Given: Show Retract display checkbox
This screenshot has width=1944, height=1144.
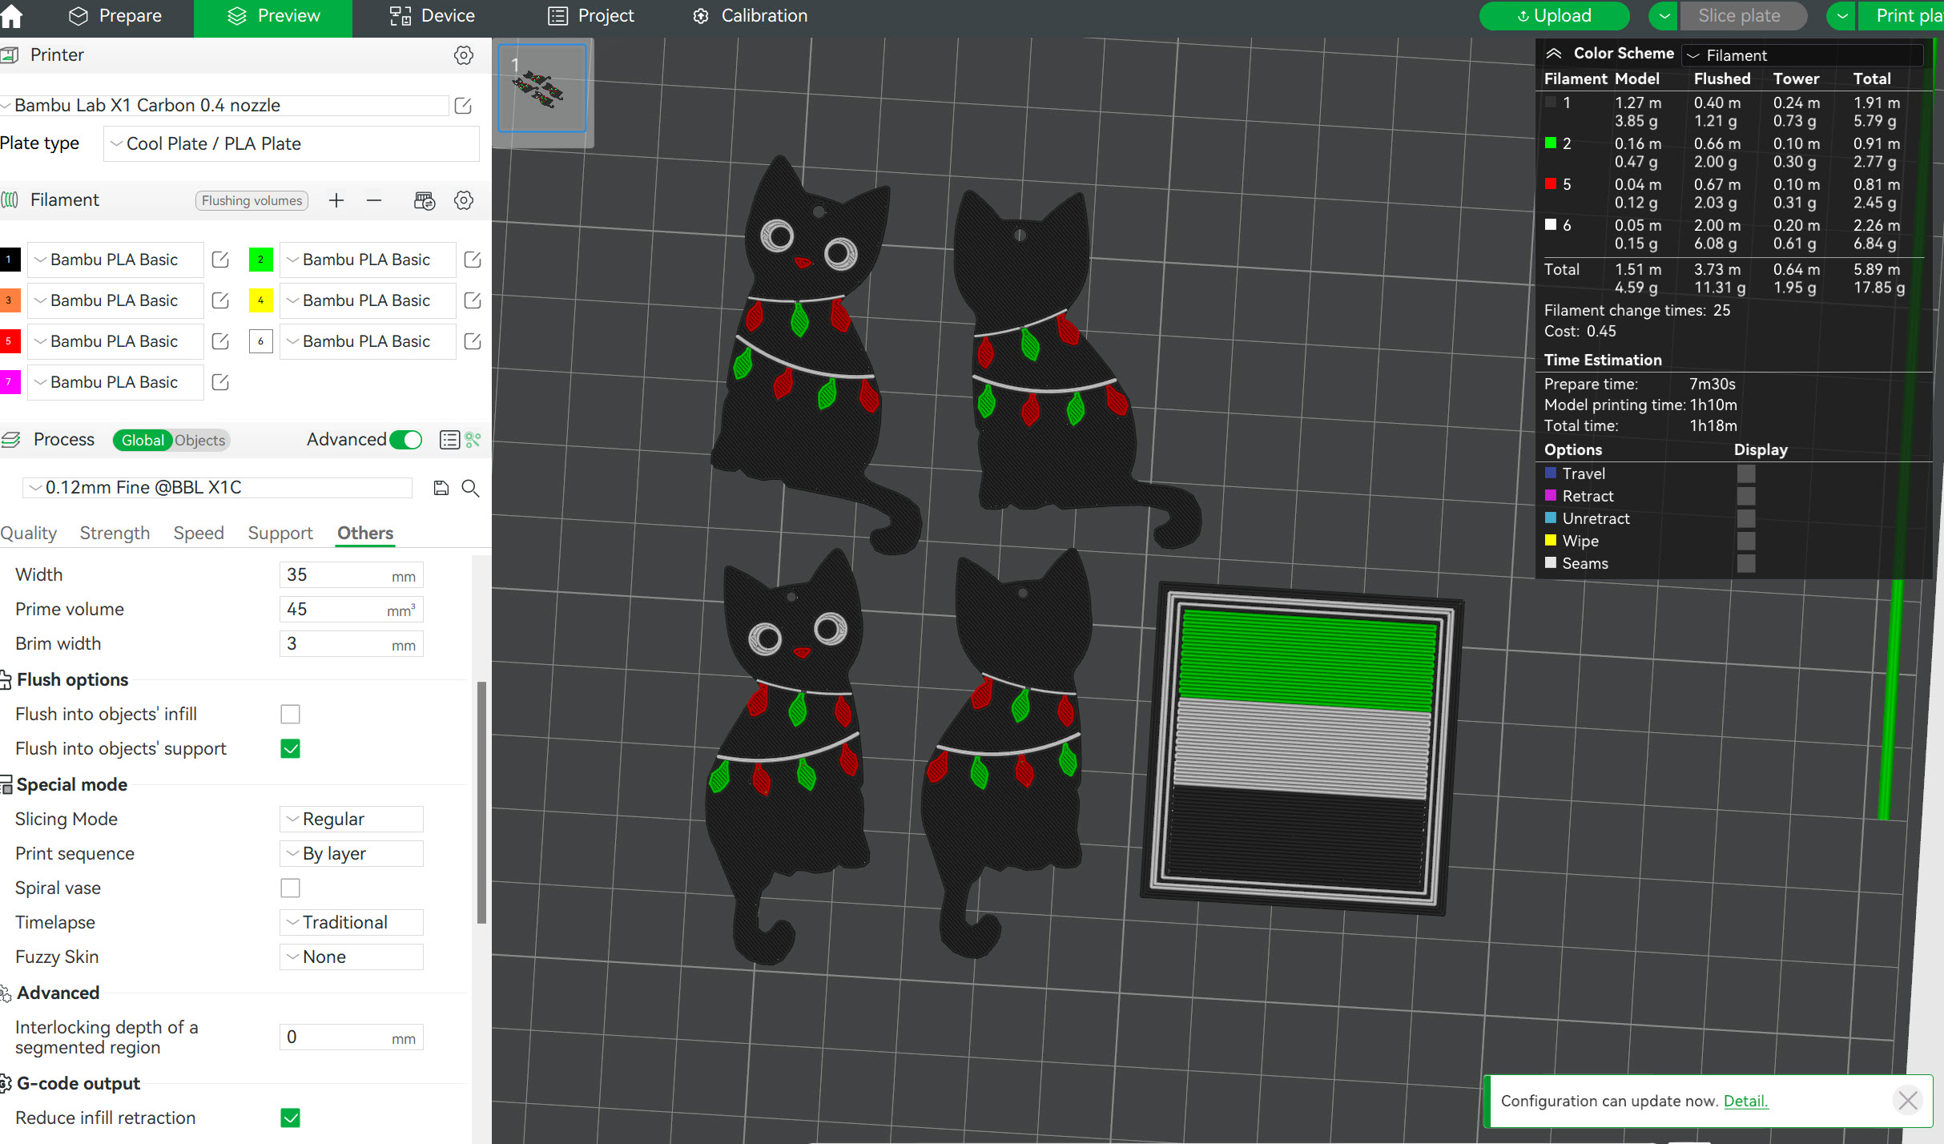Looking at the screenshot, I should pos(1746,496).
